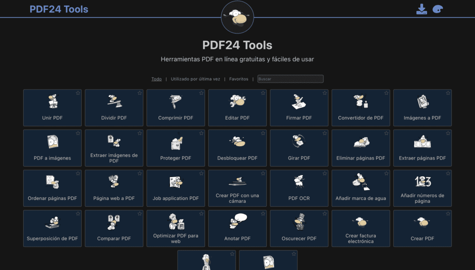Click the download desktop app icon
Viewport: 475px width, 270px height.
point(421,9)
